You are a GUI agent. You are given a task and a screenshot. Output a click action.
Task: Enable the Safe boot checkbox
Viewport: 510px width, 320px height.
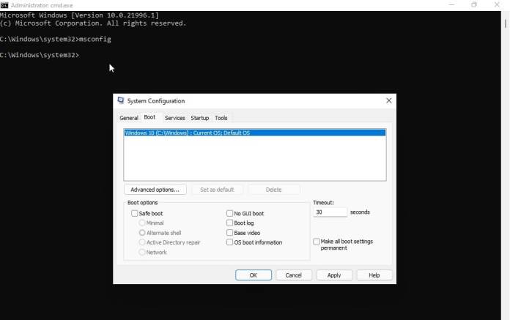pyautogui.click(x=134, y=213)
